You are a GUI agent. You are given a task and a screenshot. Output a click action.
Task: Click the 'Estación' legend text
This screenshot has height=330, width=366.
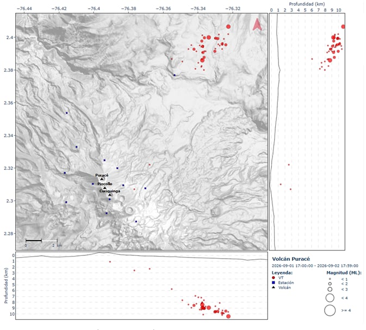click(x=286, y=283)
